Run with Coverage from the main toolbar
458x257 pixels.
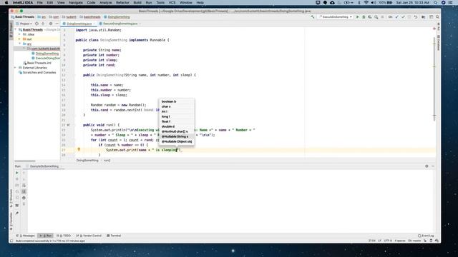tap(370, 17)
